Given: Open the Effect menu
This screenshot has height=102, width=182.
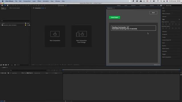Looking at the screenshot, I should [39, 1].
